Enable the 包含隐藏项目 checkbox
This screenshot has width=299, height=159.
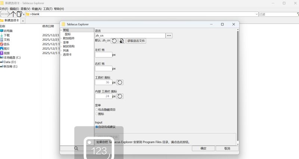(97, 110)
